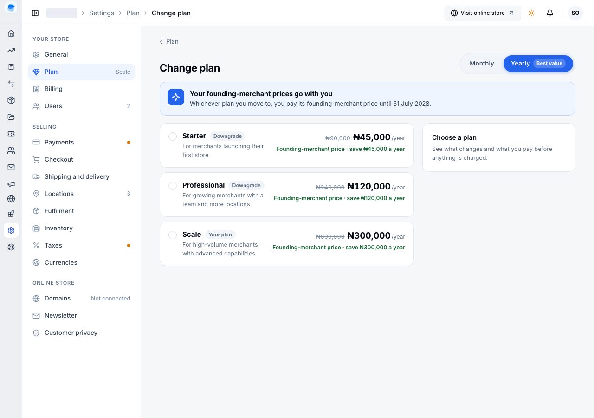The width and height of the screenshot is (594, 418).
Task: Switch billing to Yearly
Action: click(x=538, y=64)
